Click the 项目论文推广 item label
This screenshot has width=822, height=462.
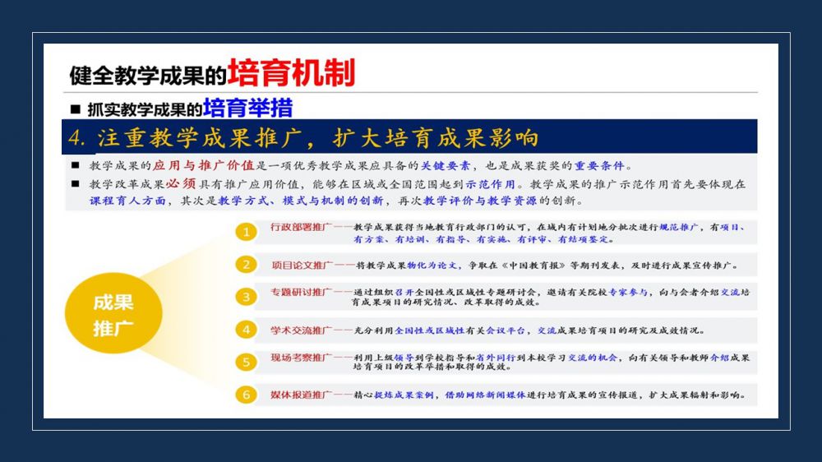pos(300,266)
